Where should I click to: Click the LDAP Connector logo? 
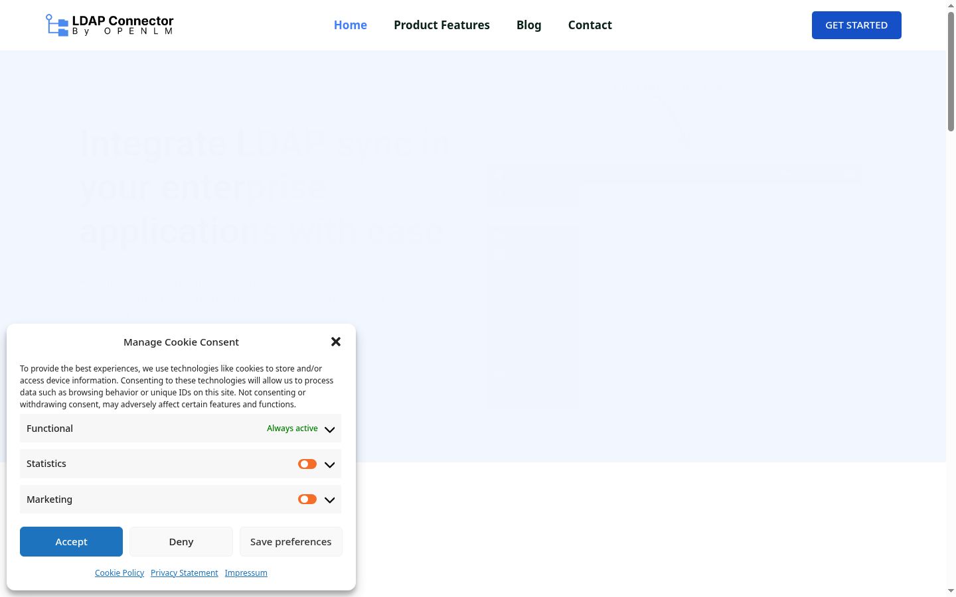tap(110, 25)
